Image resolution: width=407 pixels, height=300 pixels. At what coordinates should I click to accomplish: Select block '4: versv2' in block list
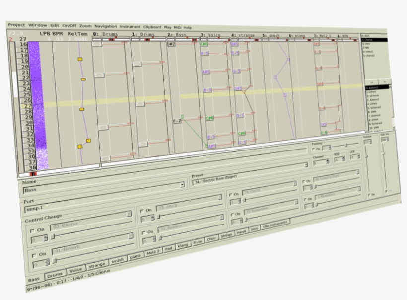pyautogui.click(x=369, y=52)
